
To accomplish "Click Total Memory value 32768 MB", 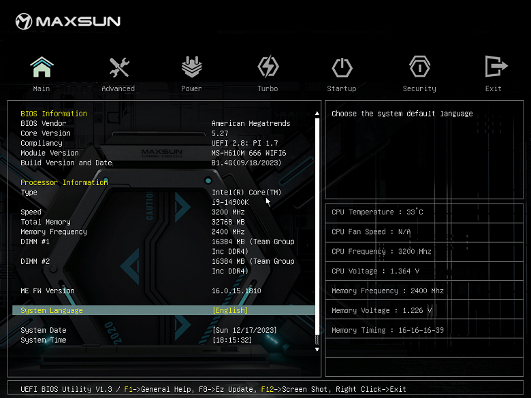I will [x=228, y=222].
